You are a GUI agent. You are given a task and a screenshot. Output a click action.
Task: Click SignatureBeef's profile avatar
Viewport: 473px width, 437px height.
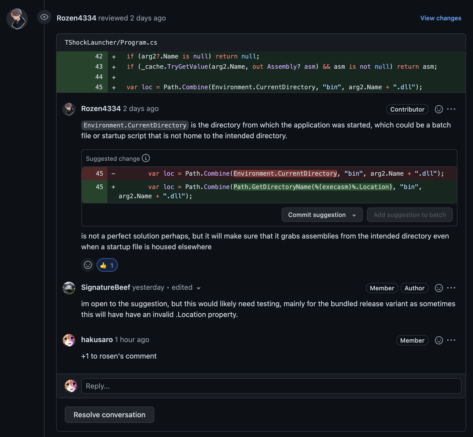click(69, 288)
